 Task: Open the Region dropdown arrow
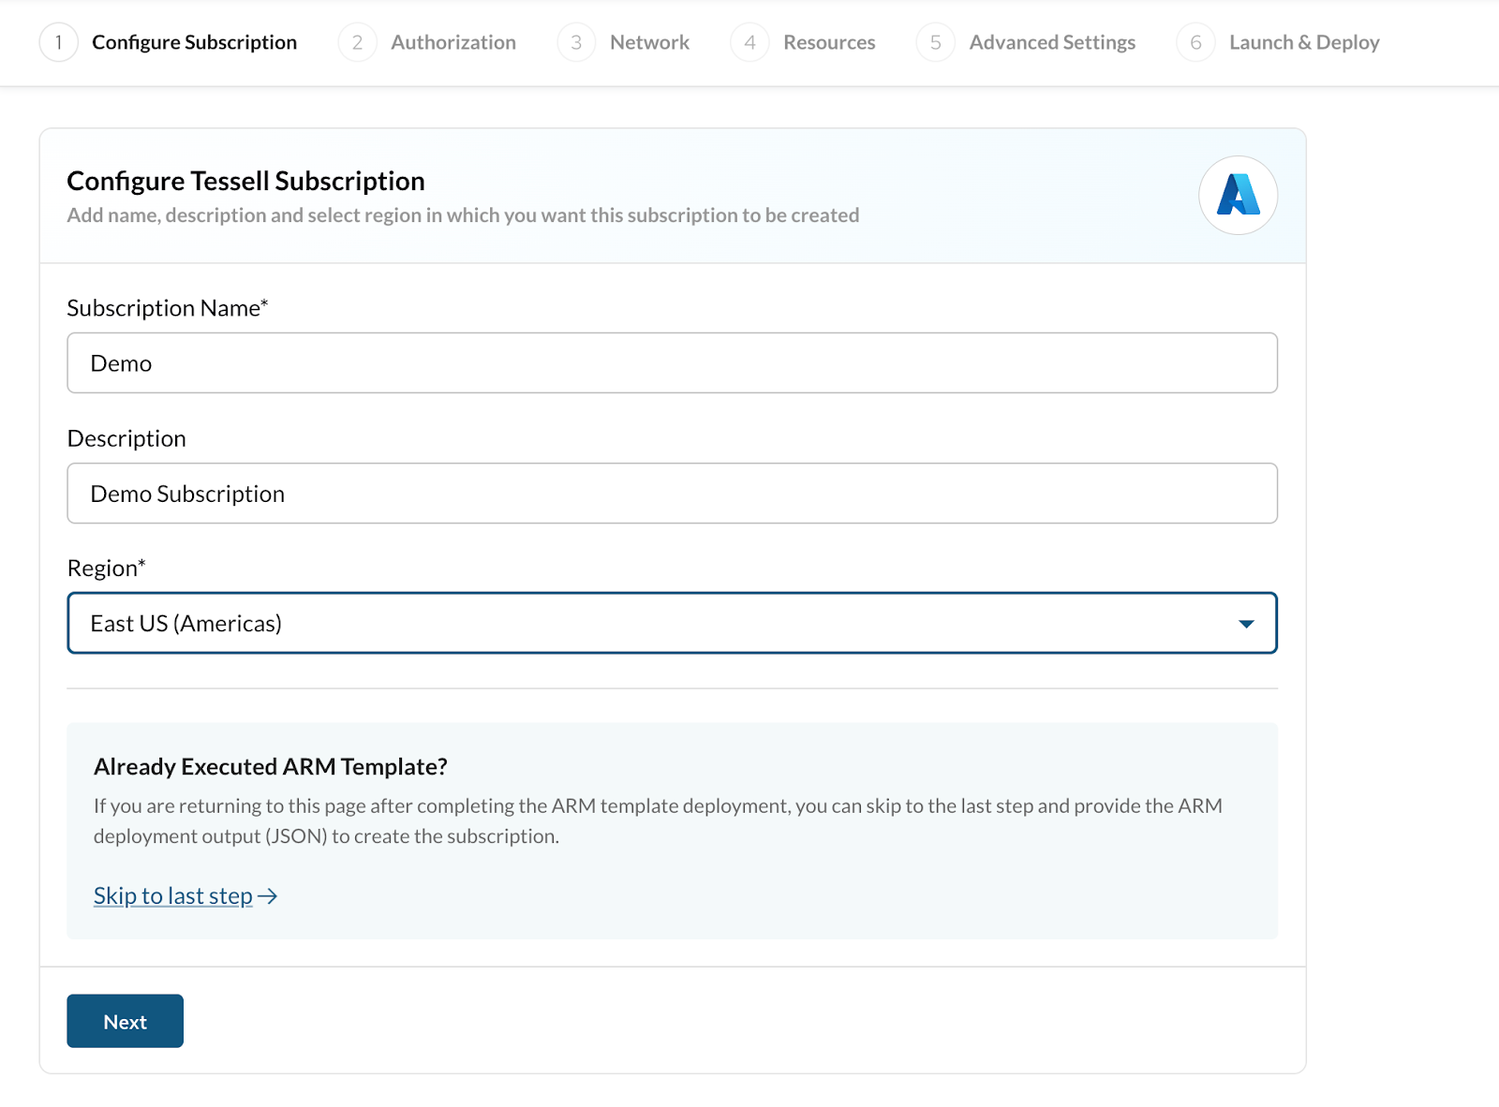1245,624
